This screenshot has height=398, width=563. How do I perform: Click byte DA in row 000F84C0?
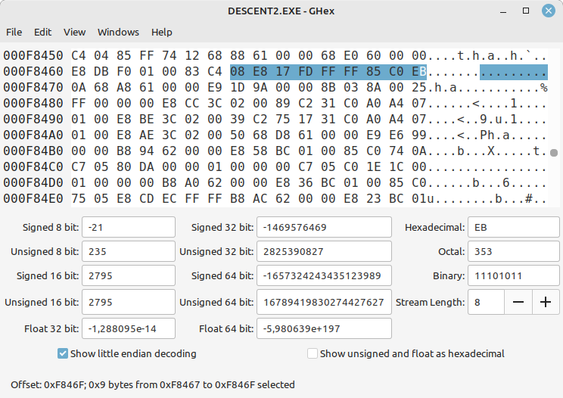click(147, 166)
